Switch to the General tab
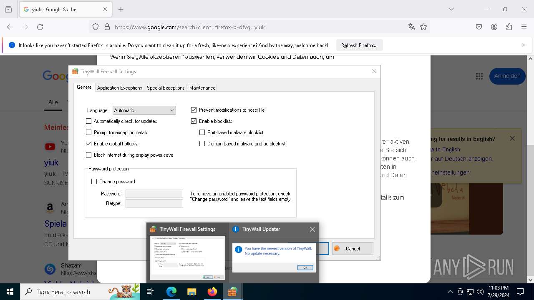Image resolution: width=534 pixels, height=300 pixels. pos(84,87)
